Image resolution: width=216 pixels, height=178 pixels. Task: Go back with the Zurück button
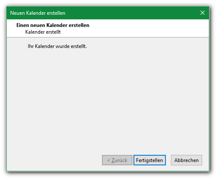[117, 160]
